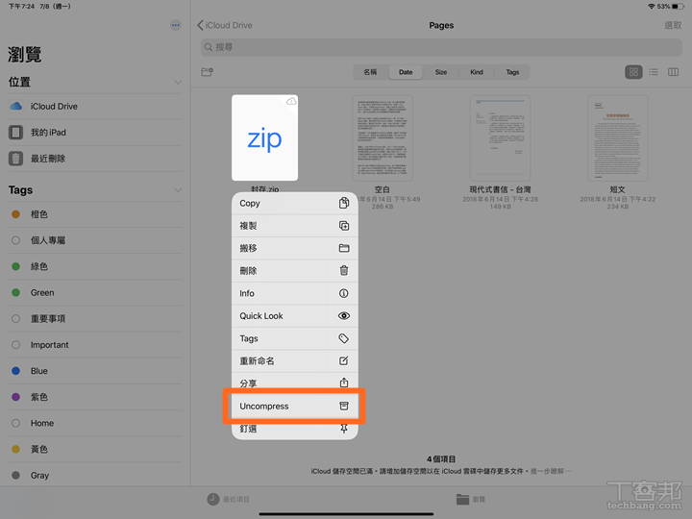Screen dimensions: 692x519
Task: Filter by the 重要事項 tag
Action: tap(95, 319)
